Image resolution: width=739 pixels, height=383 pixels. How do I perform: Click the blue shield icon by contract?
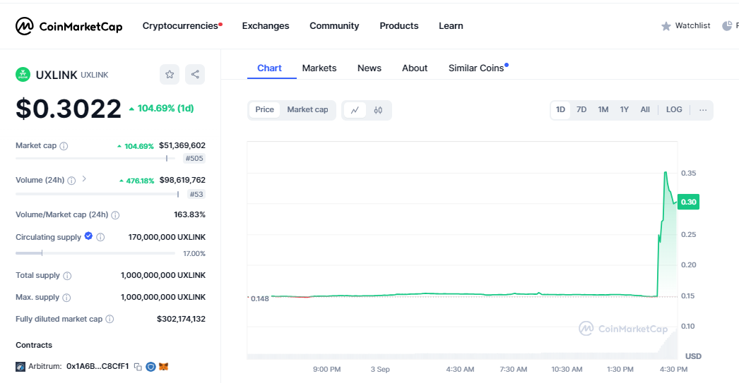(150, 367)
